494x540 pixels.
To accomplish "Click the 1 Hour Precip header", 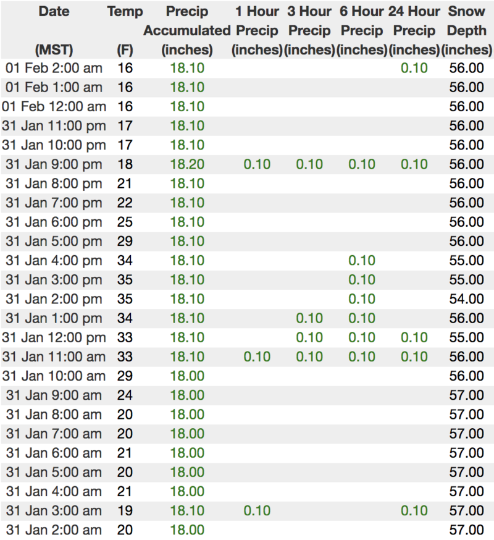I will click(257, 30).
